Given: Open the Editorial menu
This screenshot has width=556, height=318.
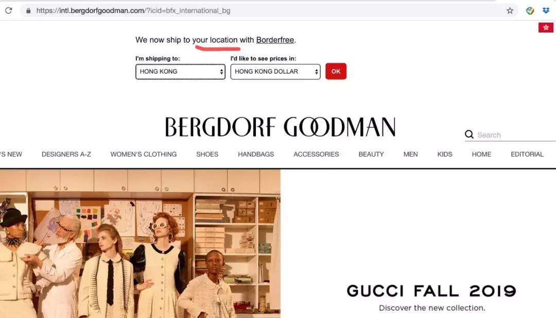Looking at the screenshot, I should [x=527, y=155].
